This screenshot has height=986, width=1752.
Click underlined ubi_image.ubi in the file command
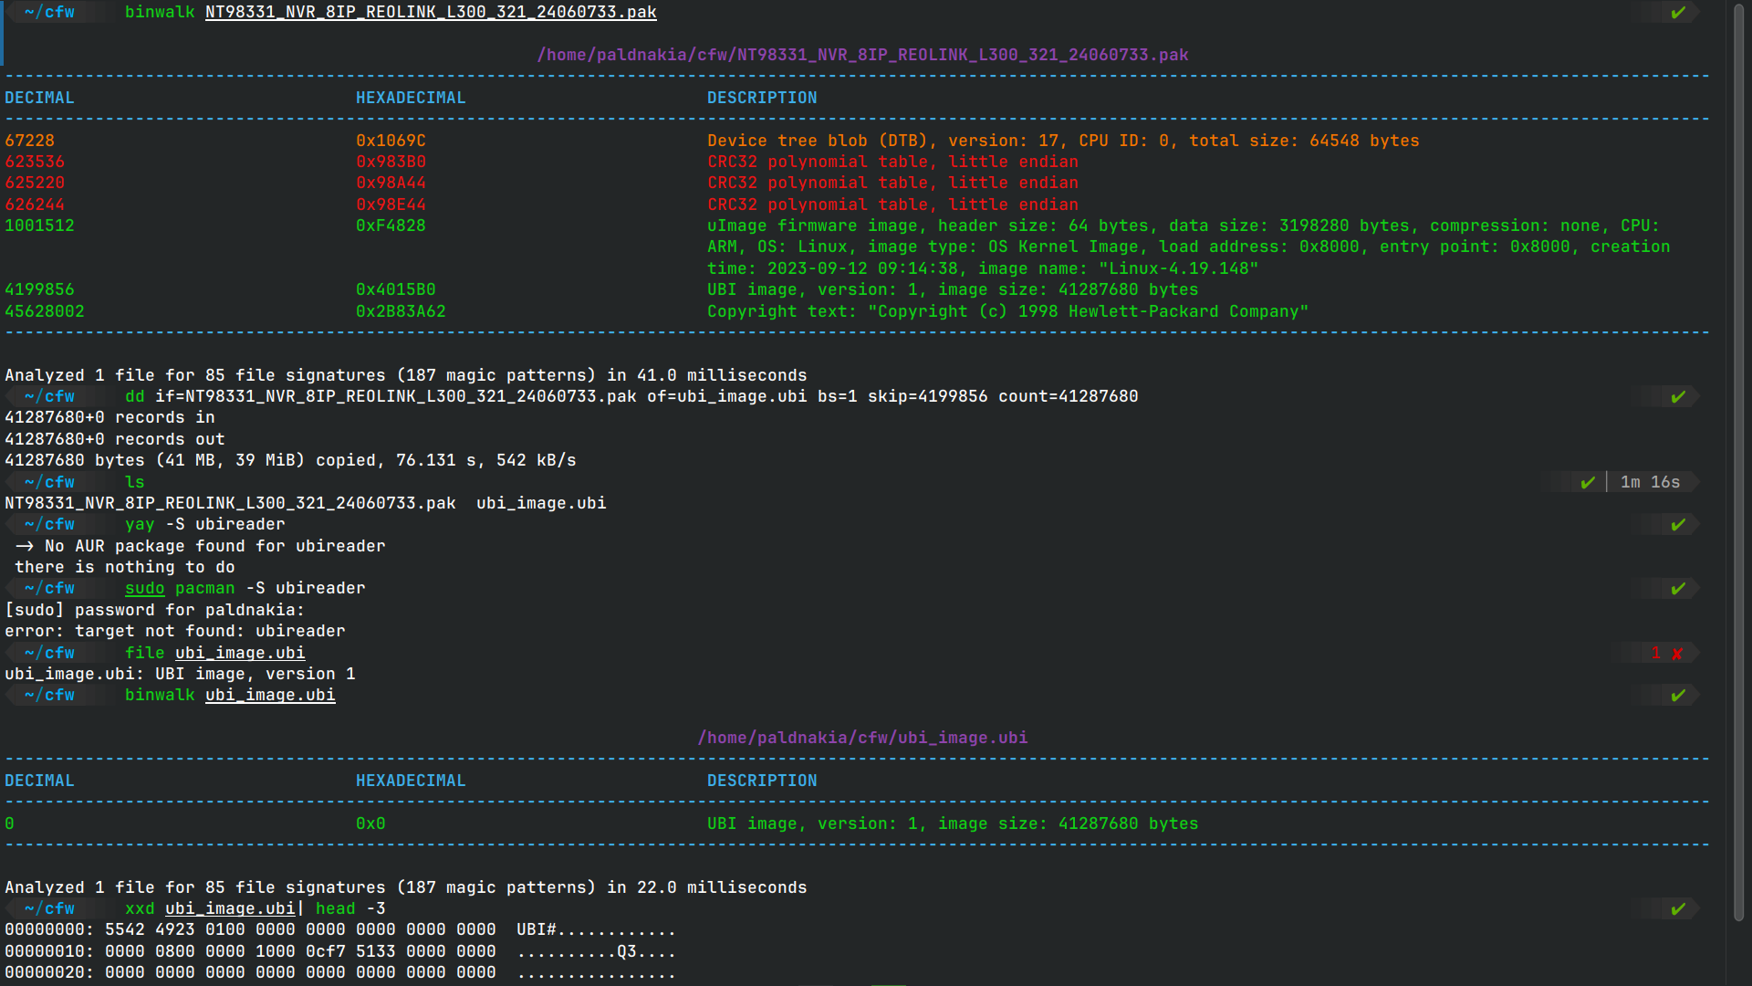240,654
